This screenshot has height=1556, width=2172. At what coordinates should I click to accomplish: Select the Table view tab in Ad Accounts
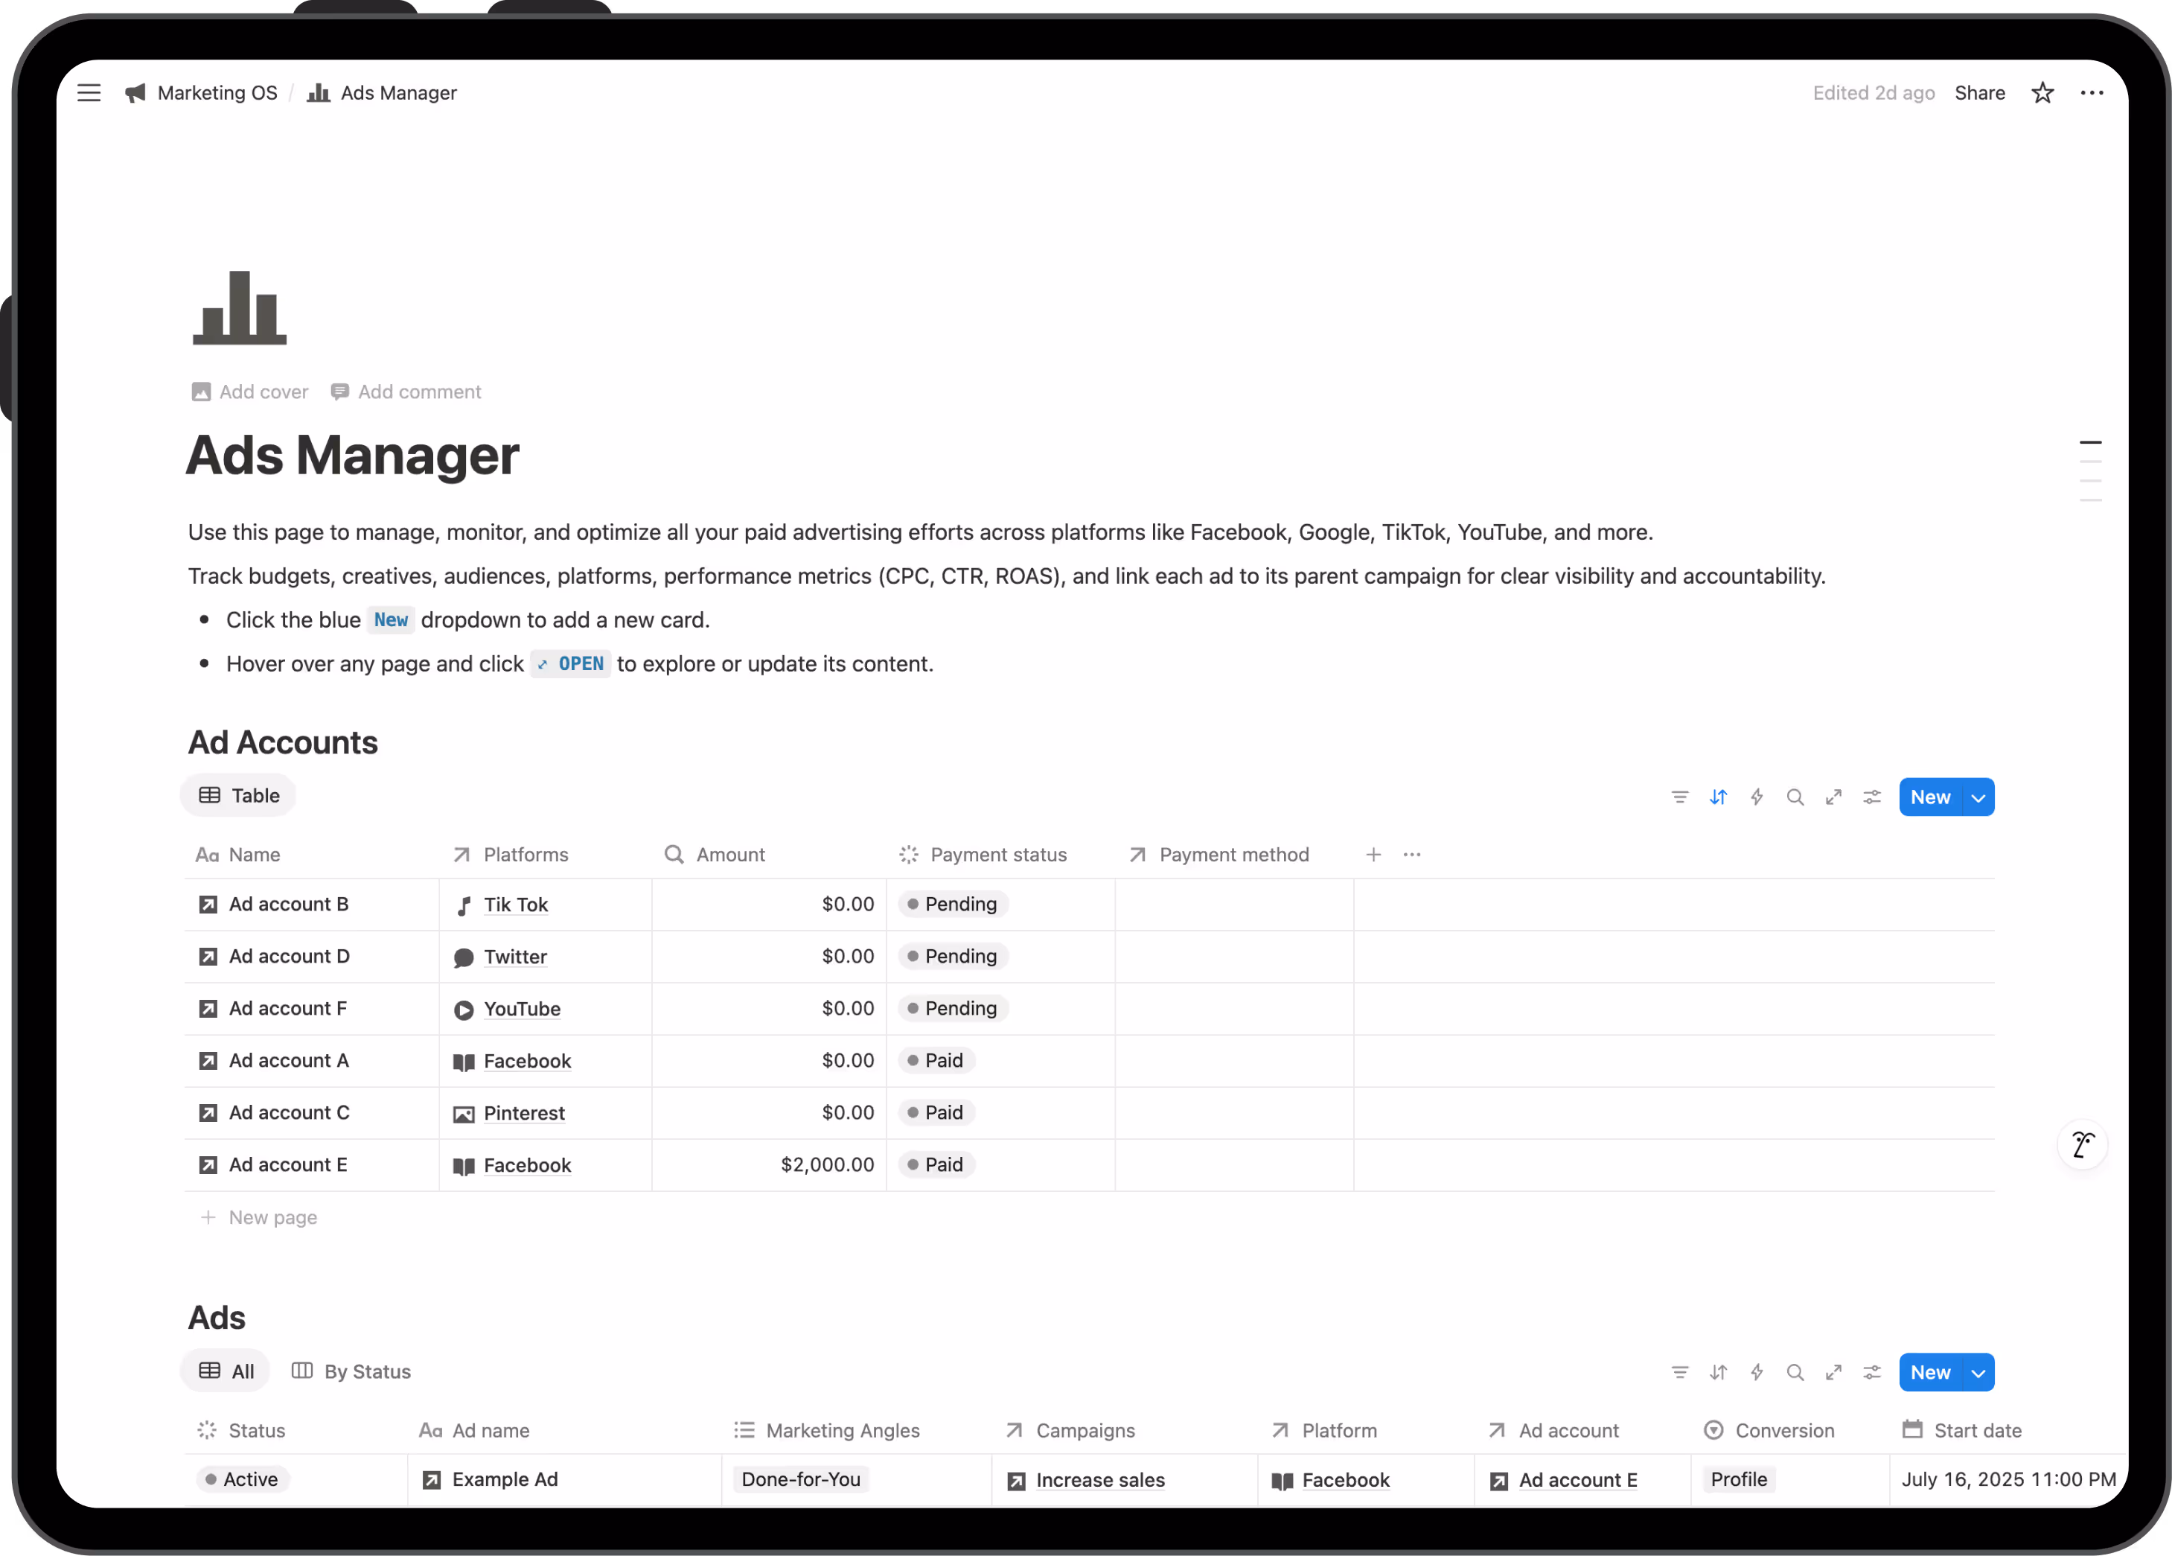pyautogui.click(x=238, y=795)
